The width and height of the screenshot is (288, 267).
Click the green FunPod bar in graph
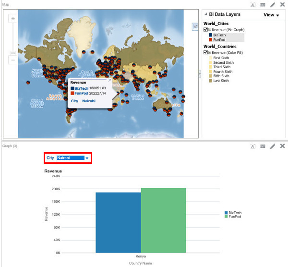tap(163, 220)
